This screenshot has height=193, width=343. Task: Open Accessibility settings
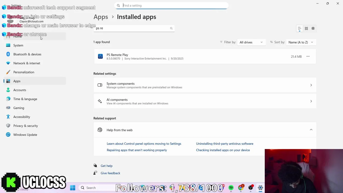coord(35,117)
